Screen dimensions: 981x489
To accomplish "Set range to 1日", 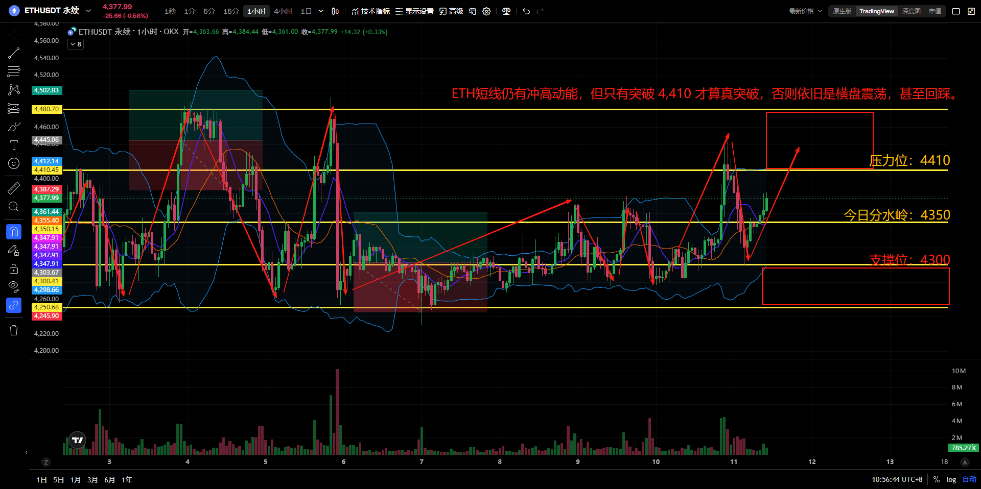I will [x=41, y=480].
